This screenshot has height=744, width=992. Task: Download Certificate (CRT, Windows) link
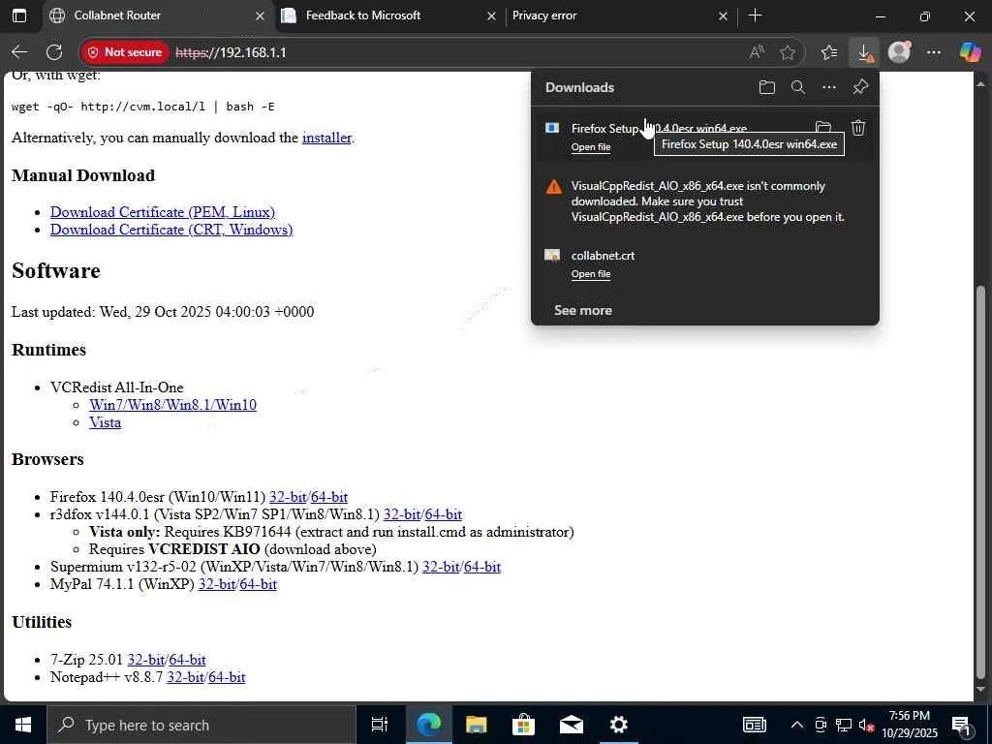171,230
